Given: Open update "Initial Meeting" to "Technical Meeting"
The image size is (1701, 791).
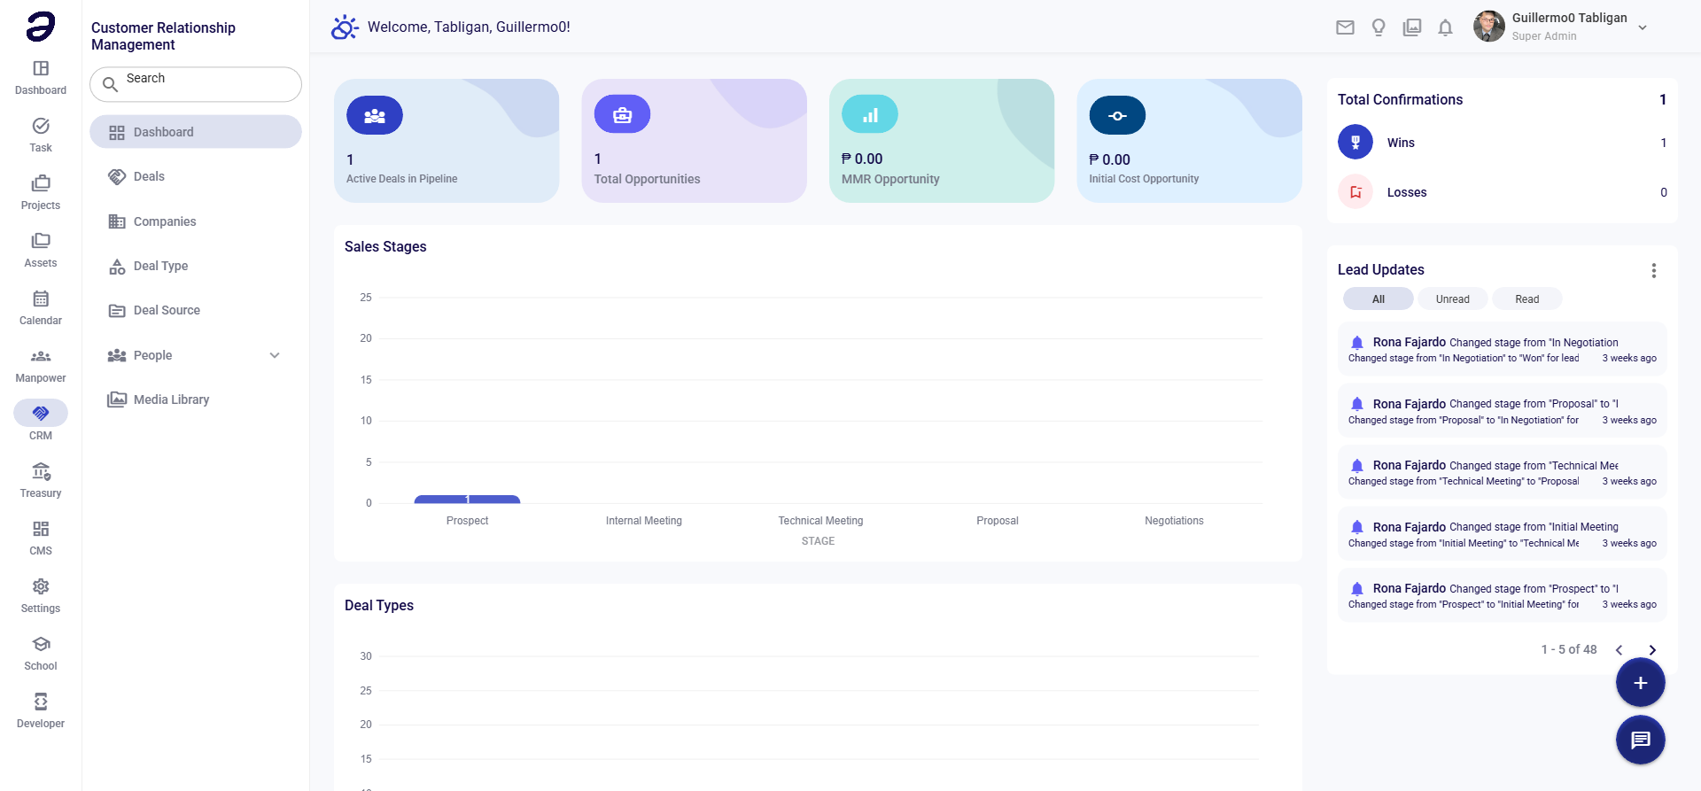Looking at the screenshot, I should coord(1503,534).
